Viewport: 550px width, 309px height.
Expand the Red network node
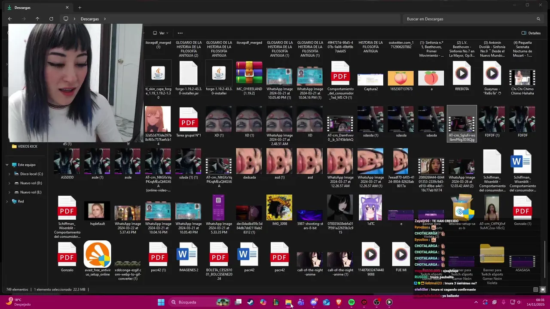click(7, 201)
